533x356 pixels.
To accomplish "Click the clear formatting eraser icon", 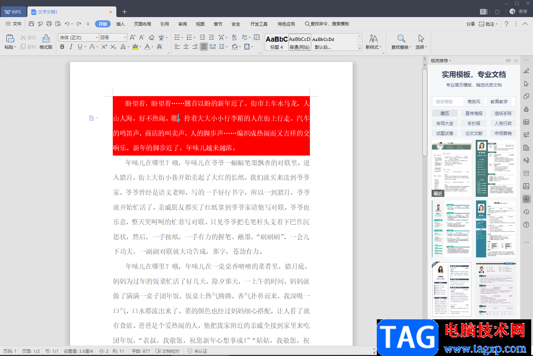I will click(151, 37).
